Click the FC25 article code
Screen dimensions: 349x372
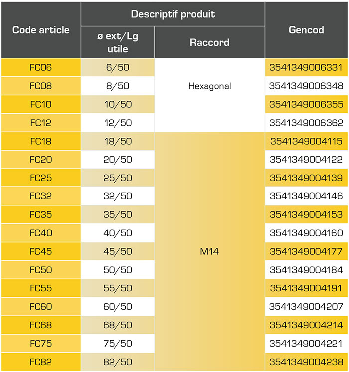pyautogui.click(x=41, y=178)
